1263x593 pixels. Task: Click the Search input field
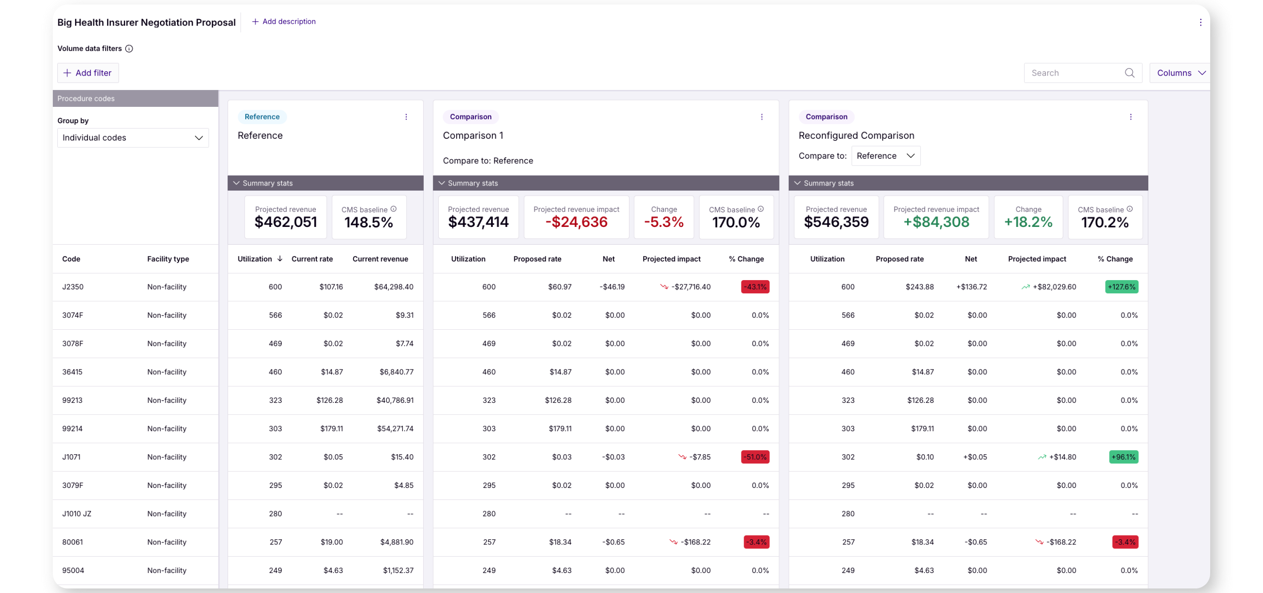1083,72
